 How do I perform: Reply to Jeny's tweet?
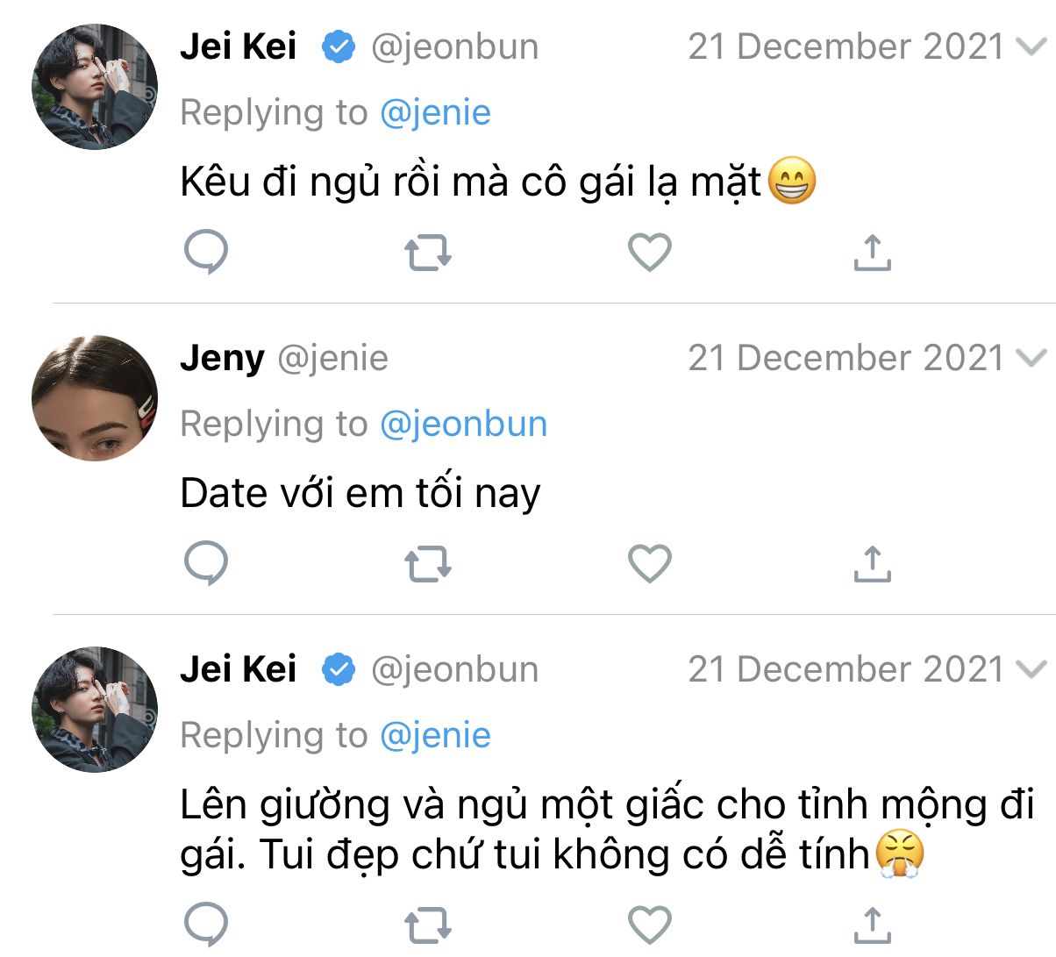(x=206, y=563)
